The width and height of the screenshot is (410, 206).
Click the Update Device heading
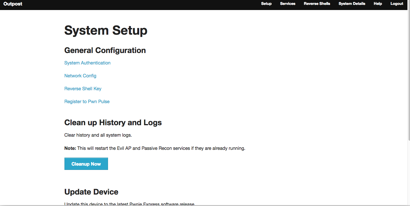coord(91,192)
